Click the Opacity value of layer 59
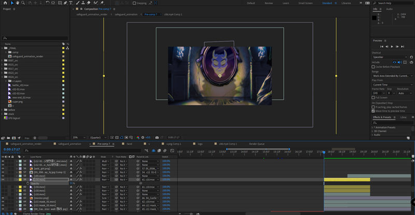This screenshot has height=215, width=415. pos(72,183)
